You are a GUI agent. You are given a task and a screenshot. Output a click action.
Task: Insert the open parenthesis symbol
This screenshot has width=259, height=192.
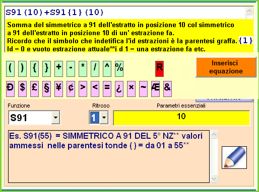click(10, 69)
